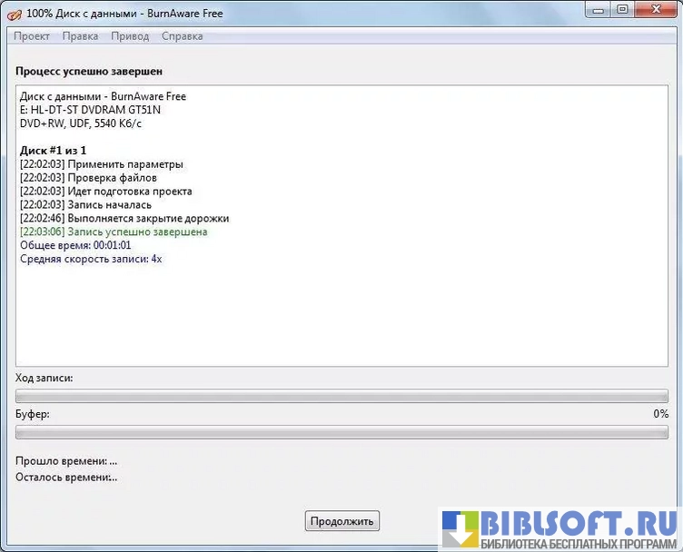
Task: Open the Привод menu
Action: pyautogui.click(x=130, y=36)
